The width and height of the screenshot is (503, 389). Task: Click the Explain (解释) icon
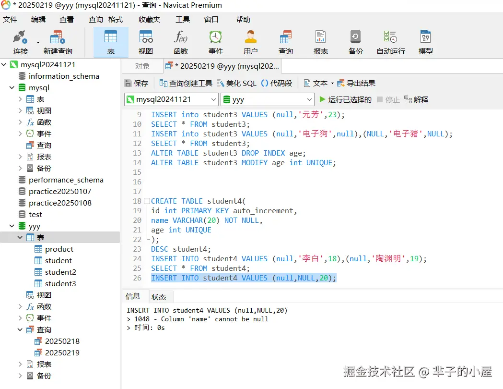[x=408, y=99]
